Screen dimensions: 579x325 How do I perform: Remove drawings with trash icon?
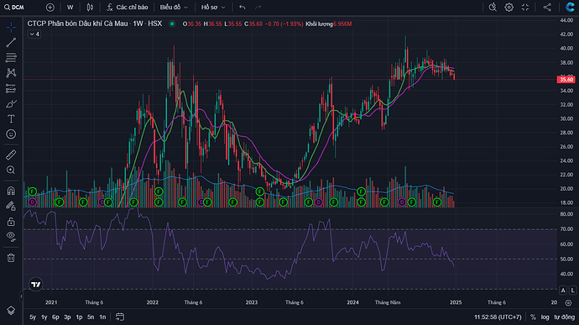(x=11, y=258)
